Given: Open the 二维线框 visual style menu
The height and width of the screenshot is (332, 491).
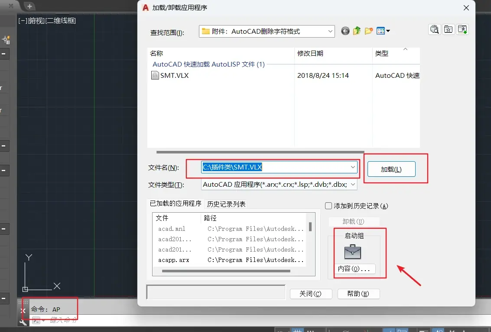Looking at the screenshot, I should coord(61,21).
